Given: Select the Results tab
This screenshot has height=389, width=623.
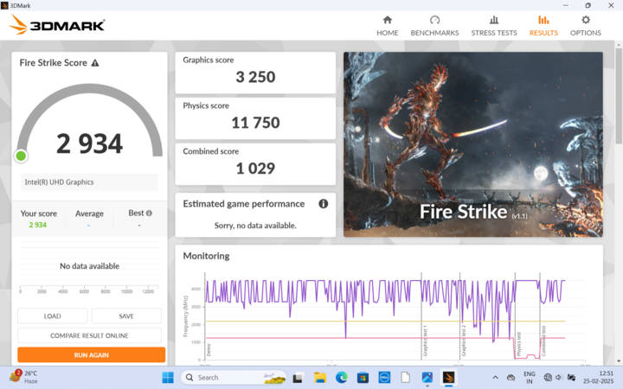Looking at the screenshot, I should pos(543,26).
